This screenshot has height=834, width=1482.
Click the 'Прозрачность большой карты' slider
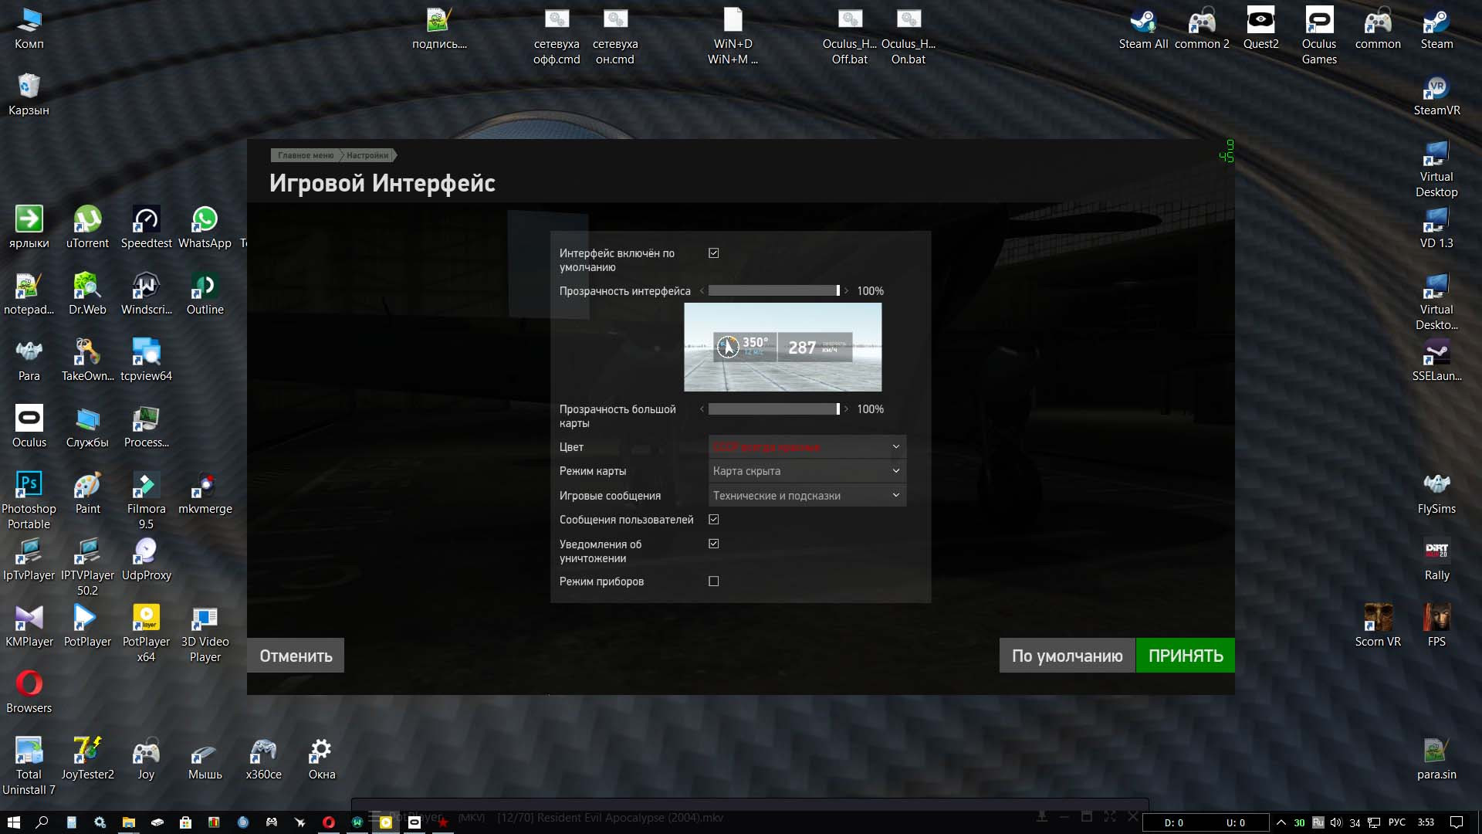click(x=773, y=409)
